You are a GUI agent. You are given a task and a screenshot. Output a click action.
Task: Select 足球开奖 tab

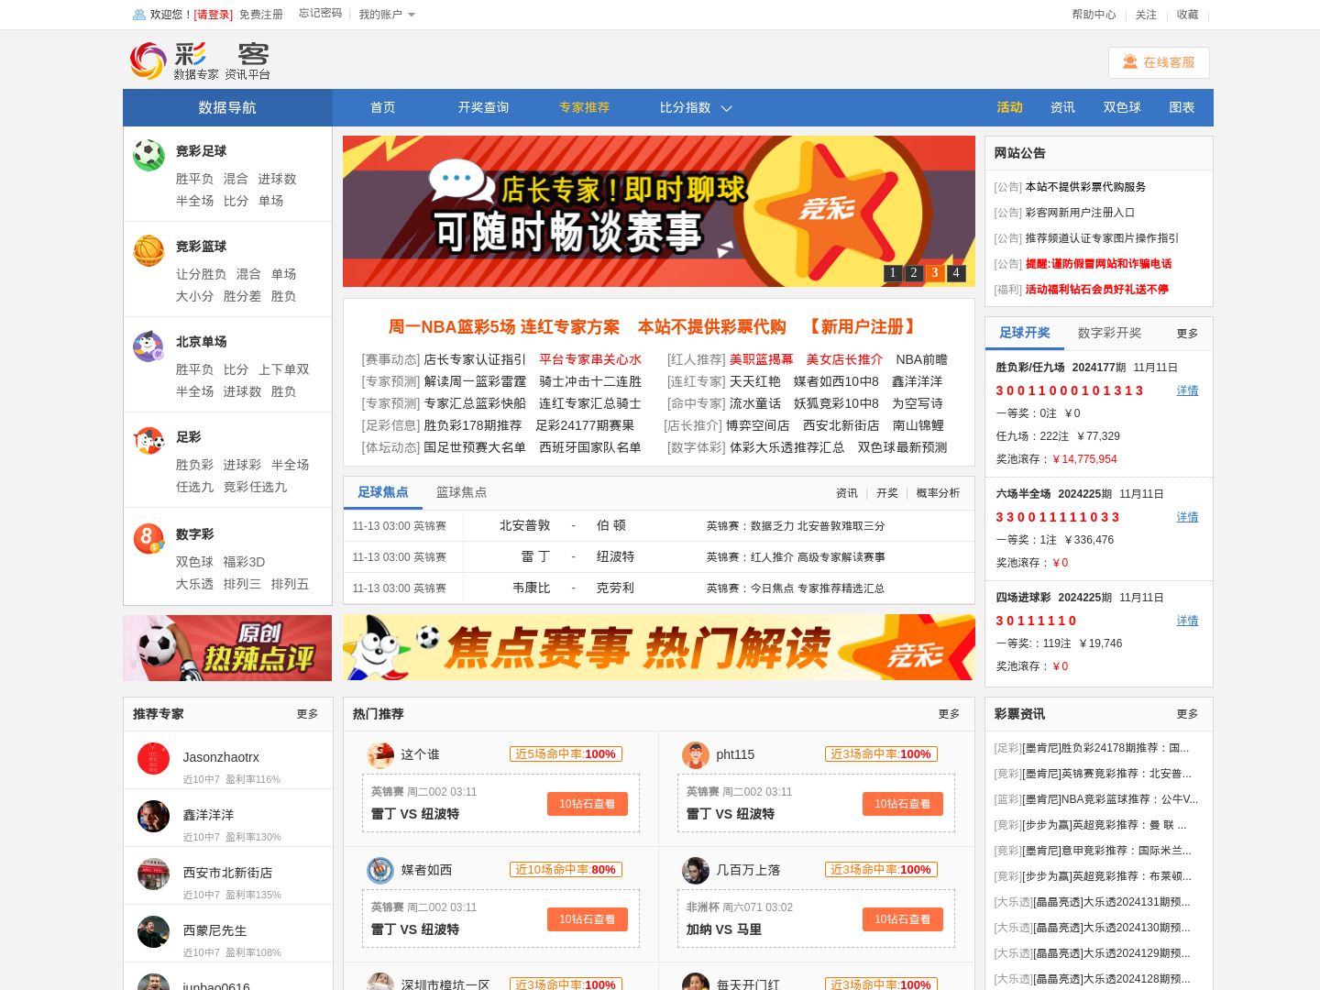(x=1025, y=333)
